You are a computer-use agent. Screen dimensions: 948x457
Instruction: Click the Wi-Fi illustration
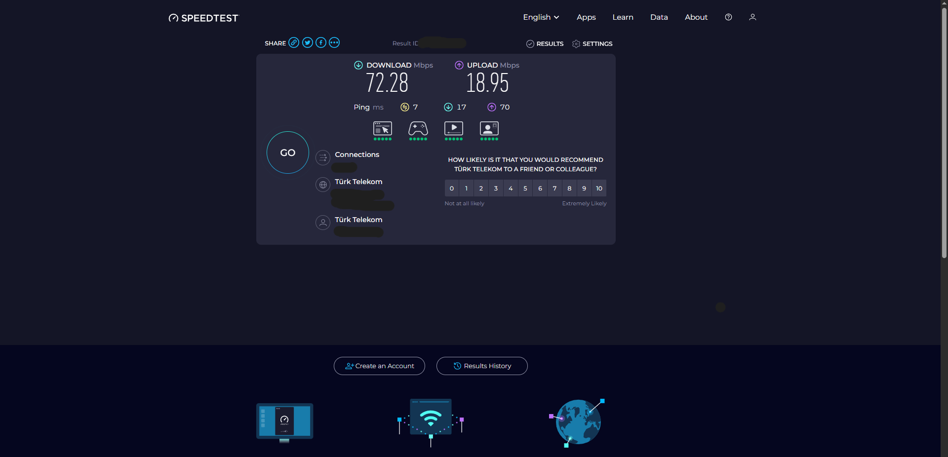(431, 423)
